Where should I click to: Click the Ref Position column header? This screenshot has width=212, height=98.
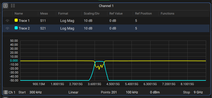tap(143, 14)
